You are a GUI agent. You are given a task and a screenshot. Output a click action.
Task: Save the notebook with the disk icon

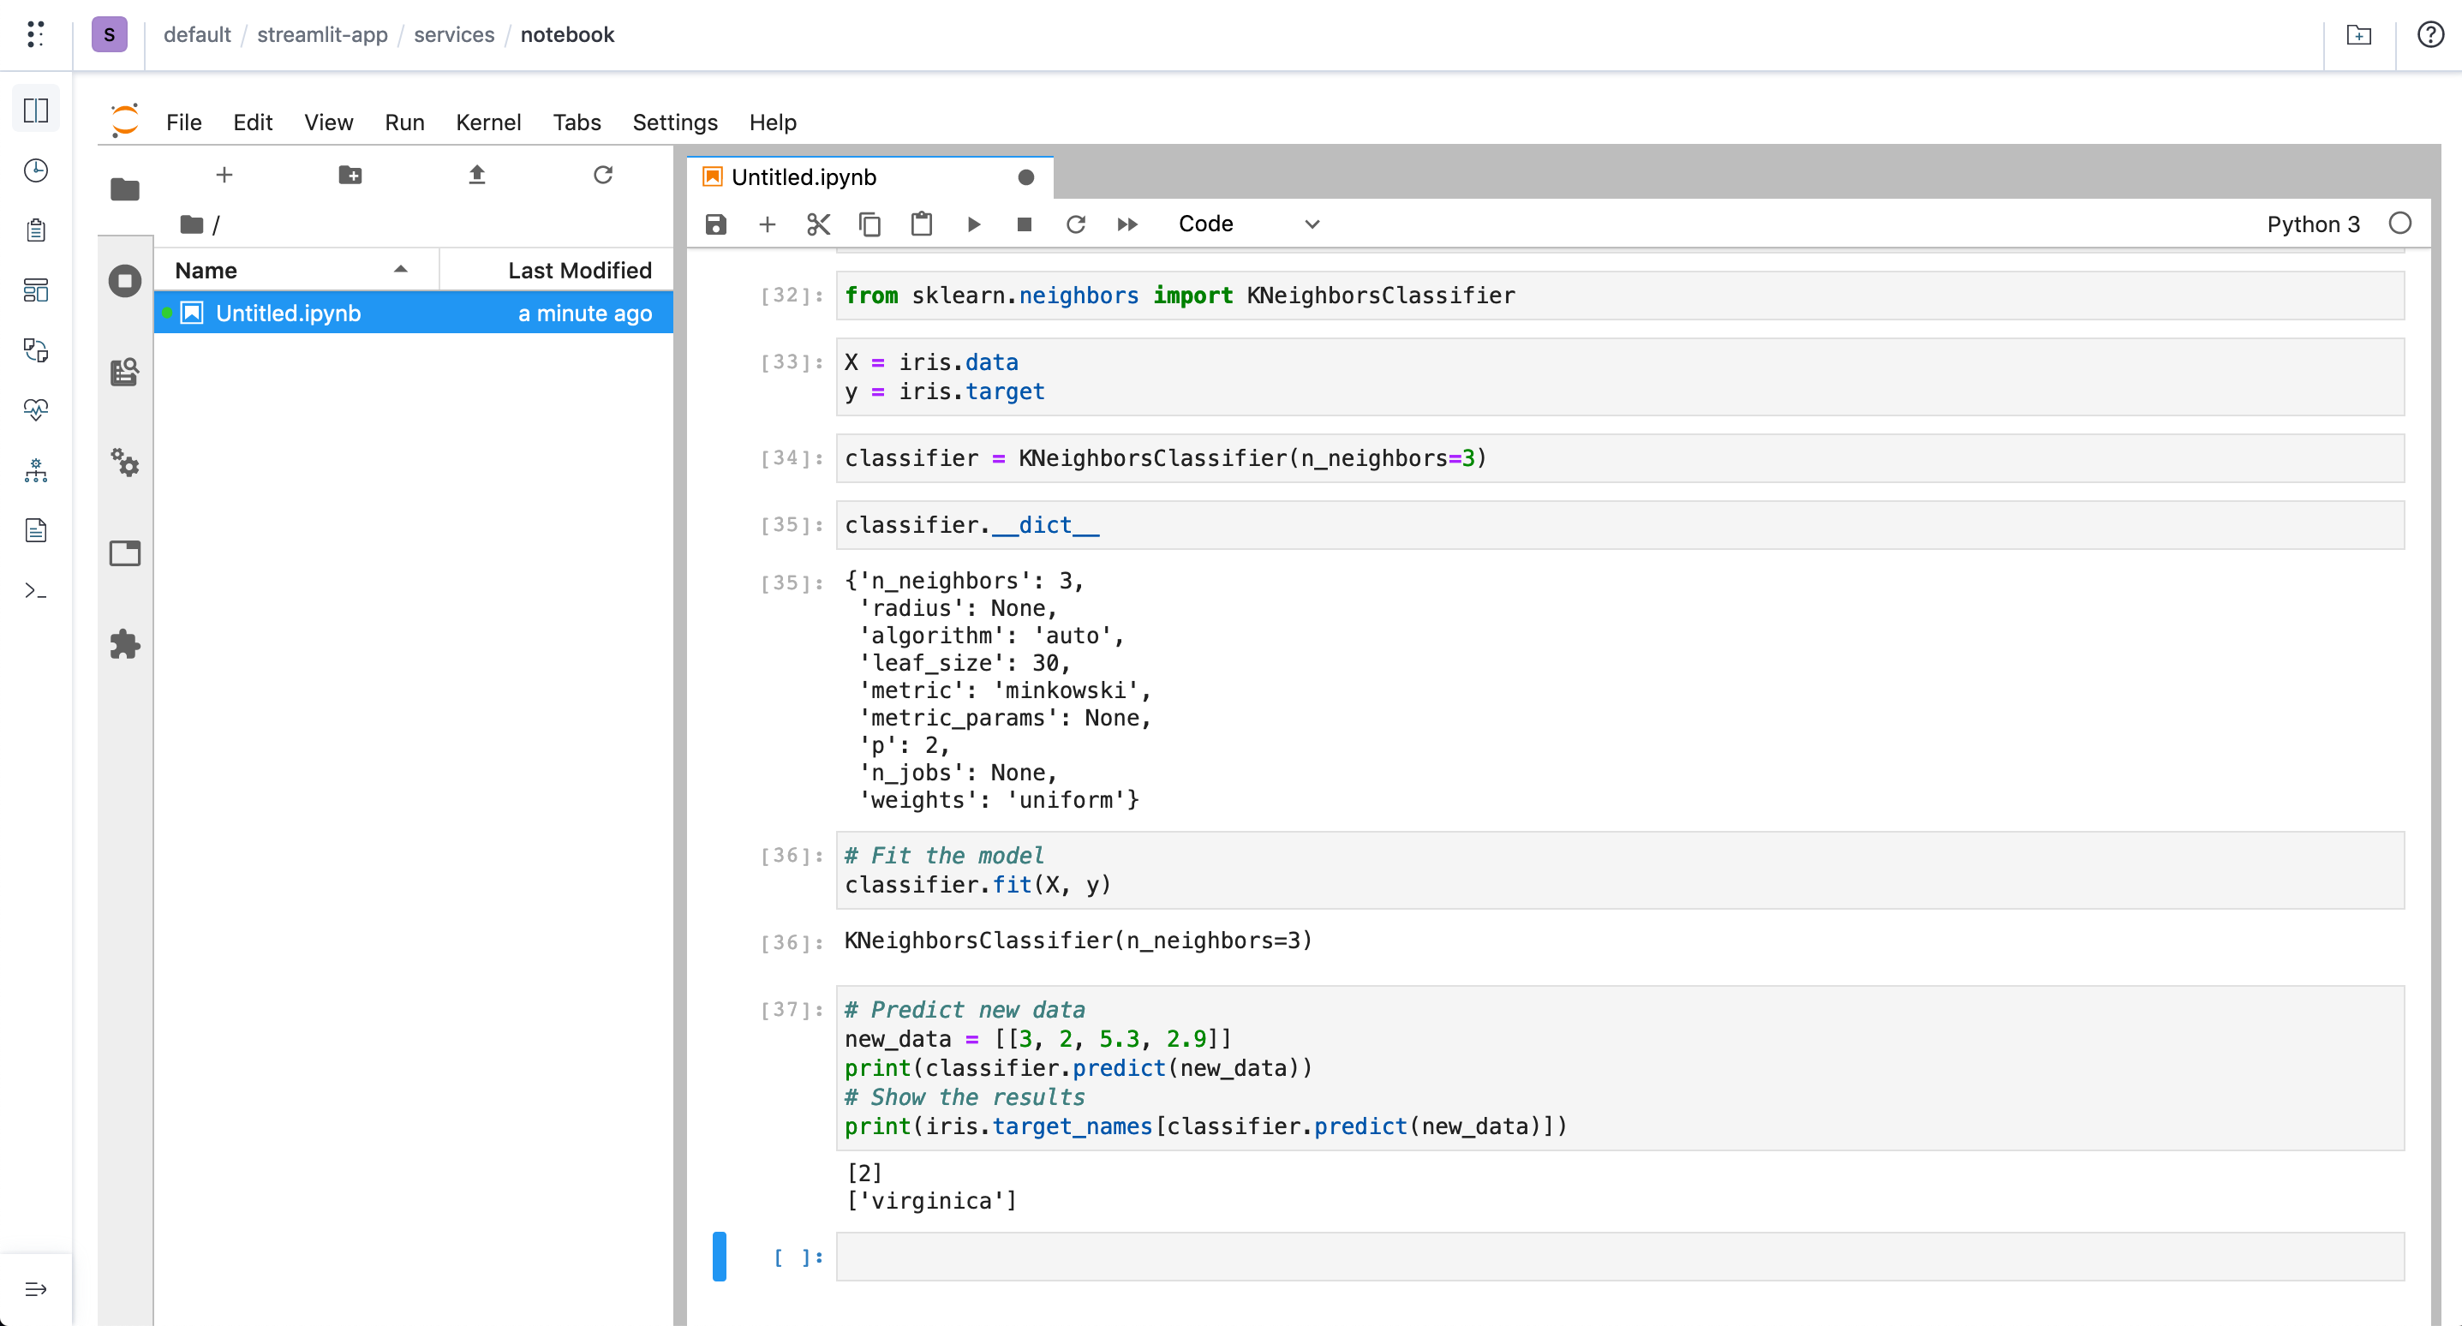coord(716,224)
